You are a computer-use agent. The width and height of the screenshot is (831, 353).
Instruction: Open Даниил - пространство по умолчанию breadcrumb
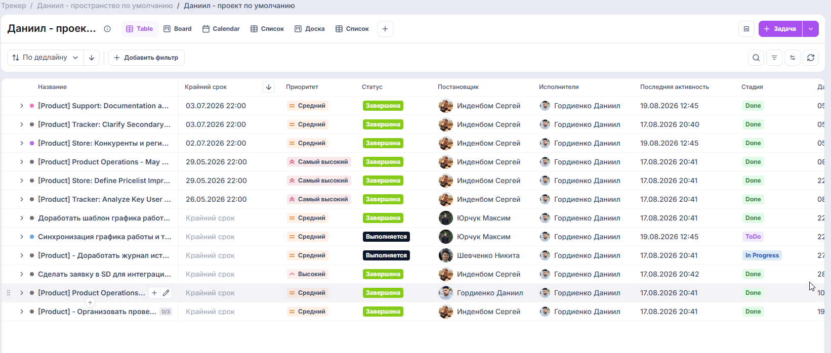coord(105,6)
